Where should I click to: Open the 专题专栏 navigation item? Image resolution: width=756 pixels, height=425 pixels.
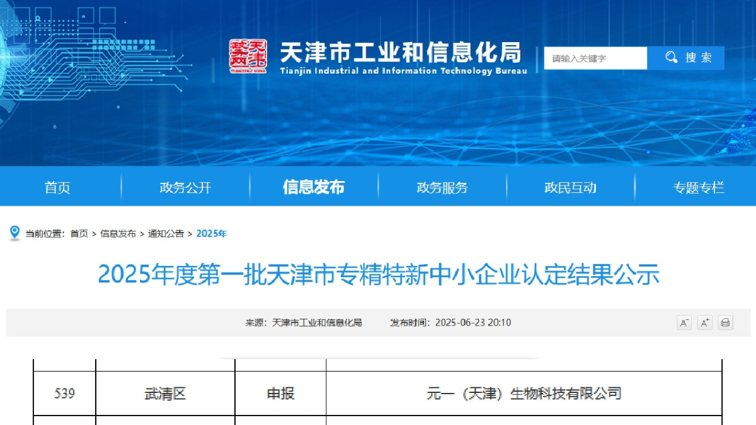tap(699, 187)
